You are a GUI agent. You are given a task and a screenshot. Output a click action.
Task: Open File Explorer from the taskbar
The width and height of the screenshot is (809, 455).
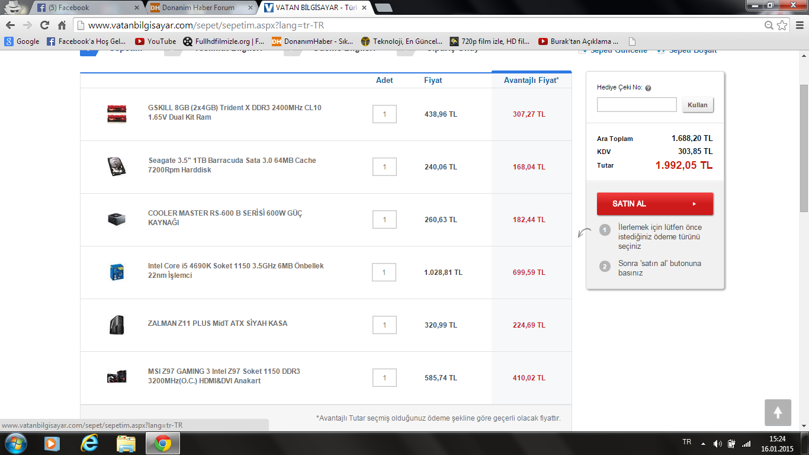(x=126, y=443)
